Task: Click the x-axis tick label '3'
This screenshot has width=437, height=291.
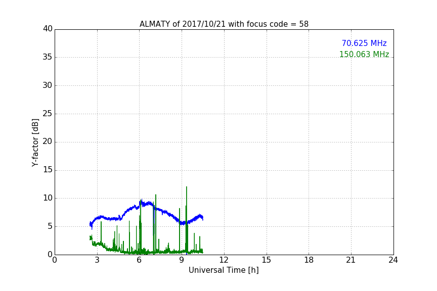Action: click(97, 260)
